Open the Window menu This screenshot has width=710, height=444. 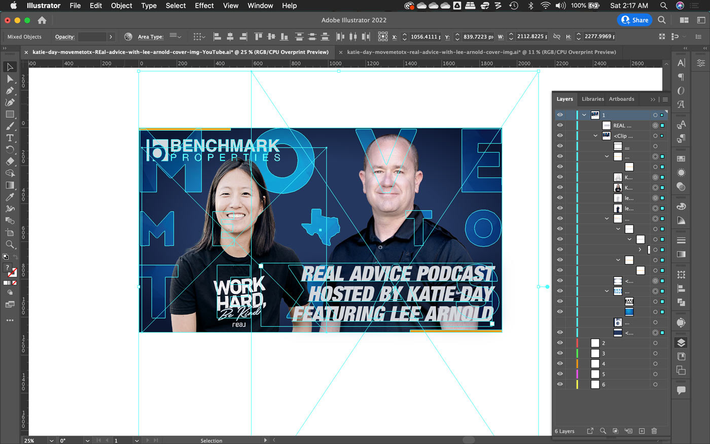260,6
